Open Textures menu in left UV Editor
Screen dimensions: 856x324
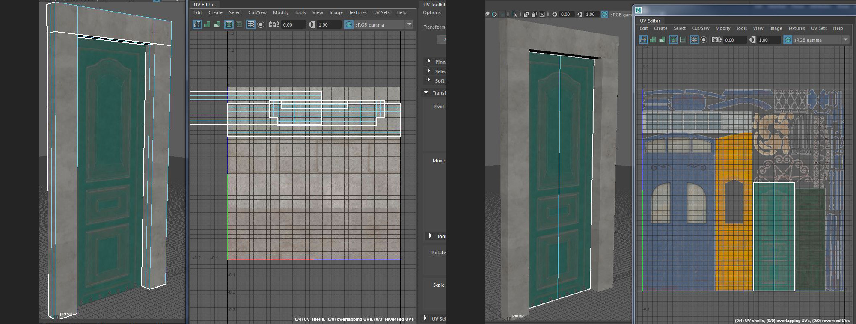(358, 12)
